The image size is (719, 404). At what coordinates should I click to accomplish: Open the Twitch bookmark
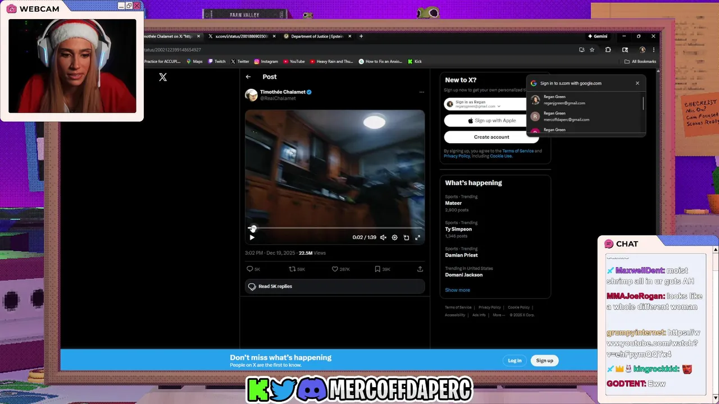coord(217,62)
